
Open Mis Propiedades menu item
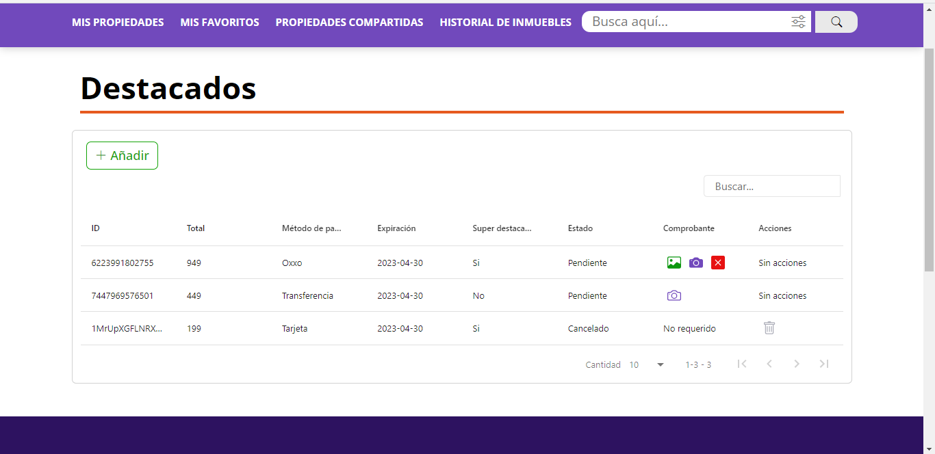pyautogui.click(x=118, y=23)
